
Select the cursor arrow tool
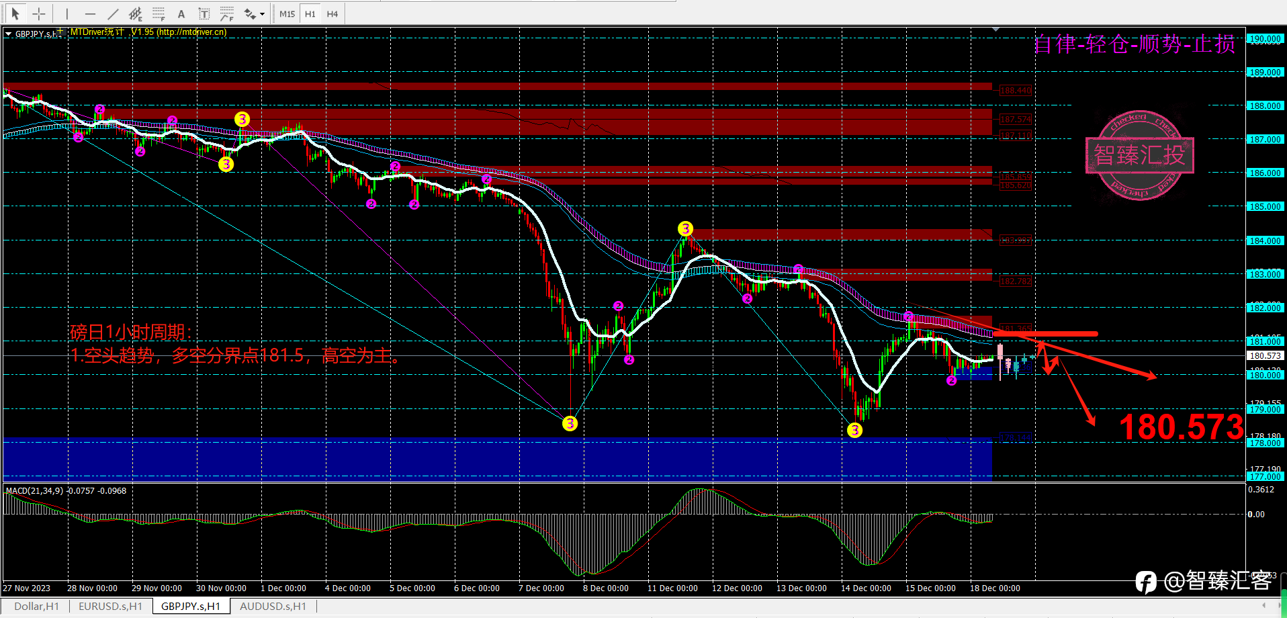coord(15,13)
